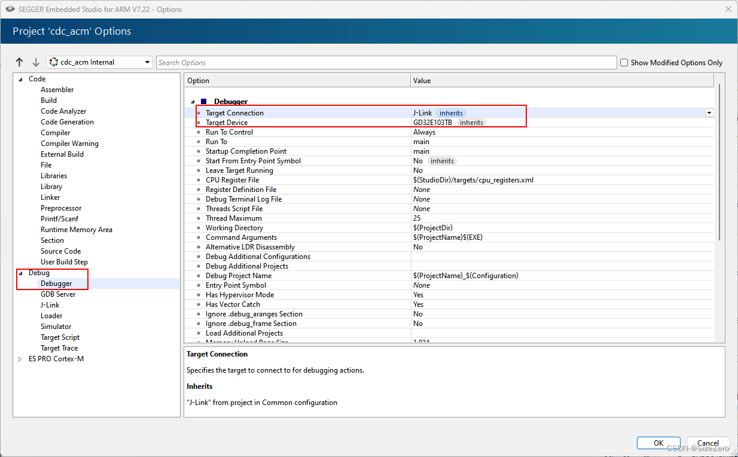Open the Target Connection value dropdown arrow
Screen dimensions: 738x457
(x=709, y=113)
